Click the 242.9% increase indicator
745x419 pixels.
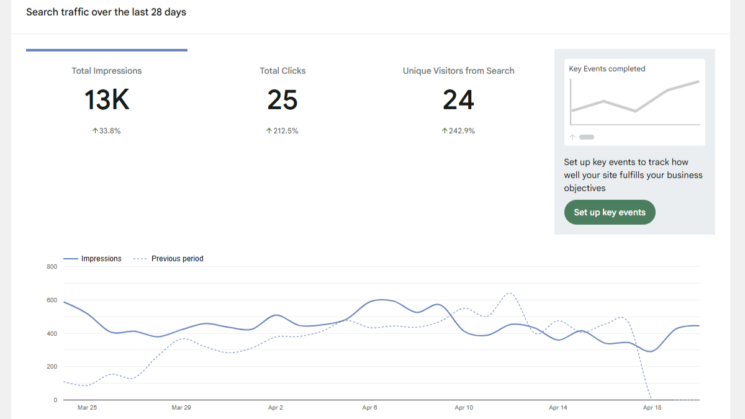click(458, 131)
